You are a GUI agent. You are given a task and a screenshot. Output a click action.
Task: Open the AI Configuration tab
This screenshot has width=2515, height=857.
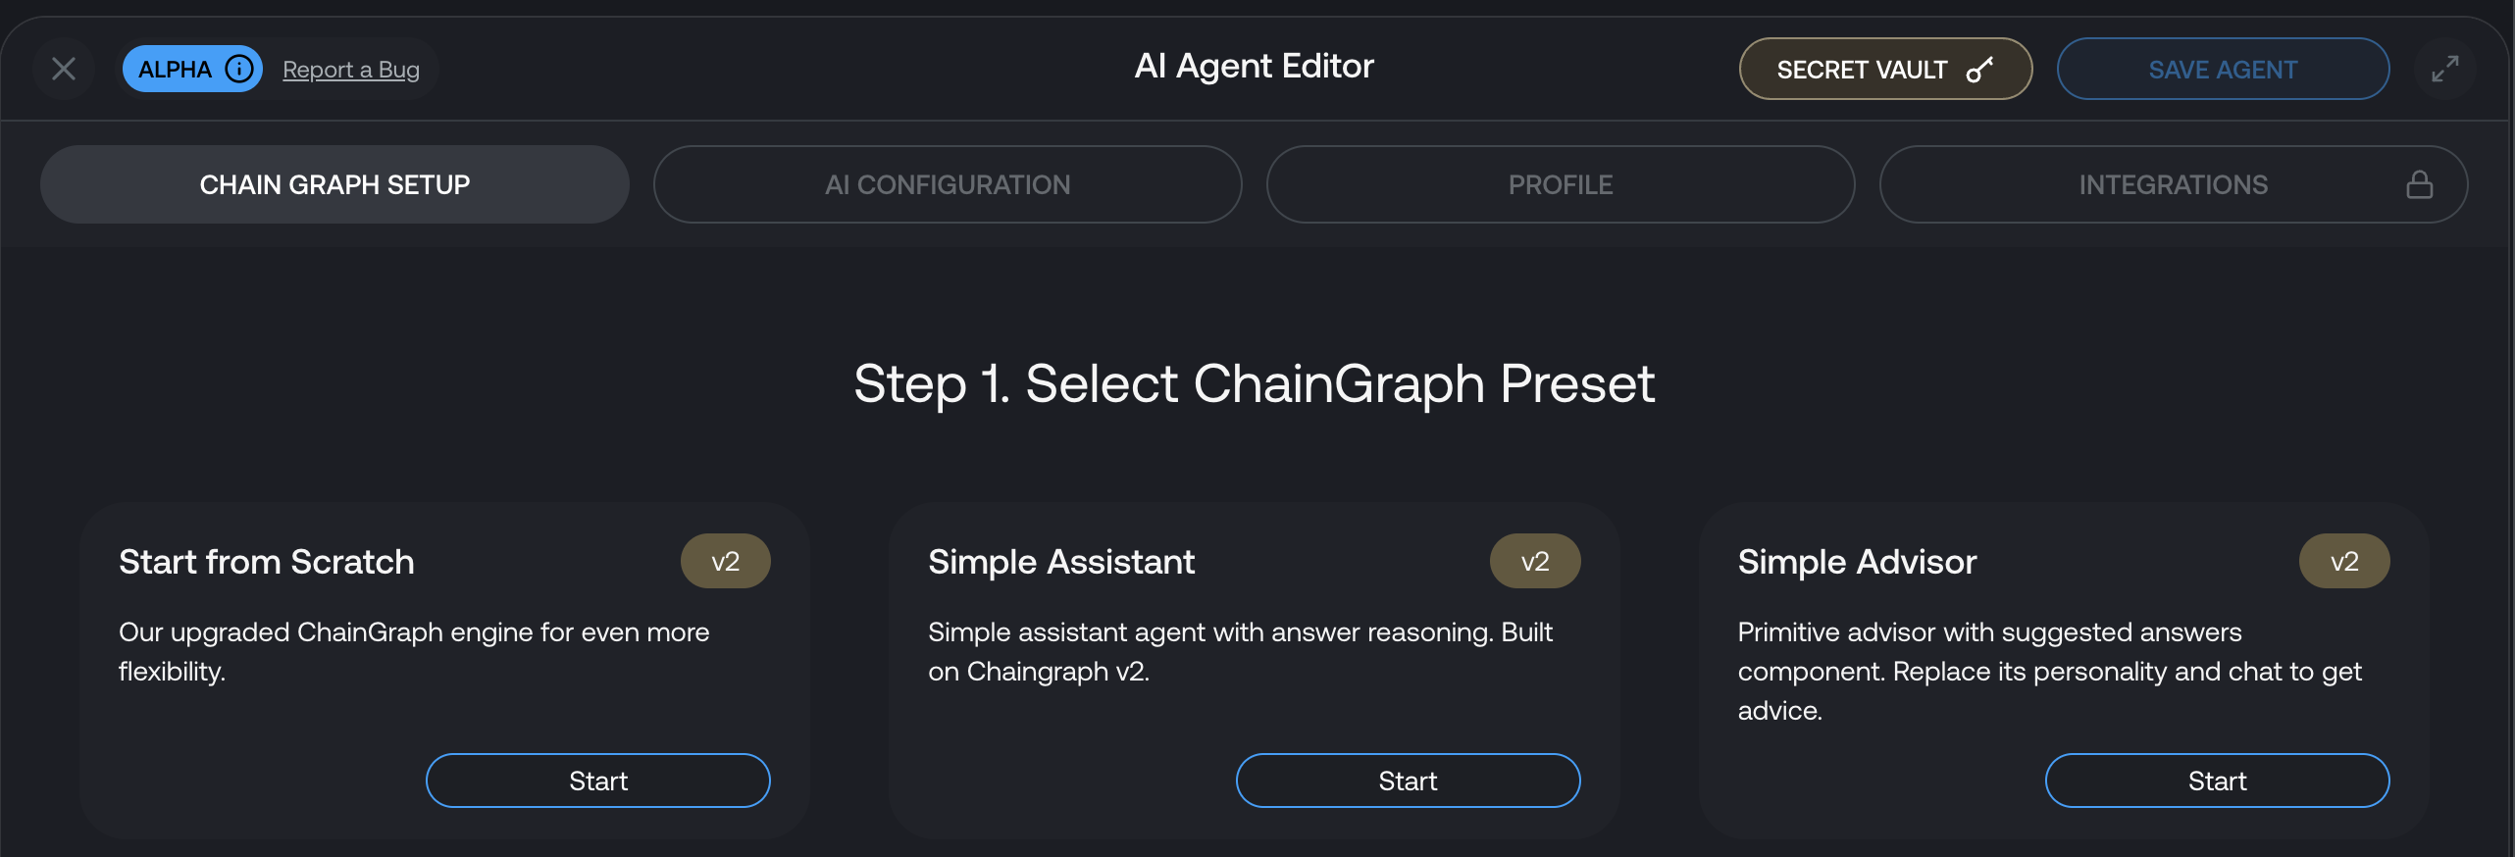947,184
